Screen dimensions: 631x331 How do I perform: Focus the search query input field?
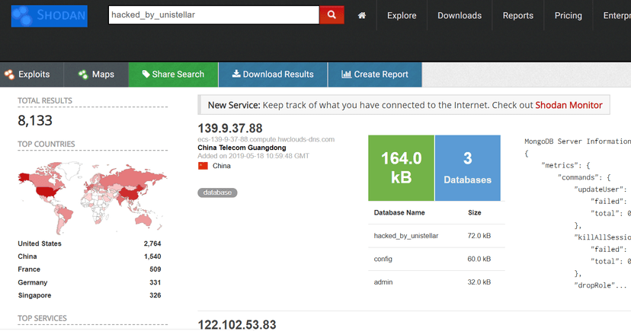click(213, 15)
